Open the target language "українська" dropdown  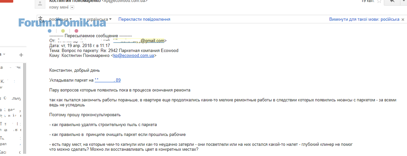(x=99, y=19)
